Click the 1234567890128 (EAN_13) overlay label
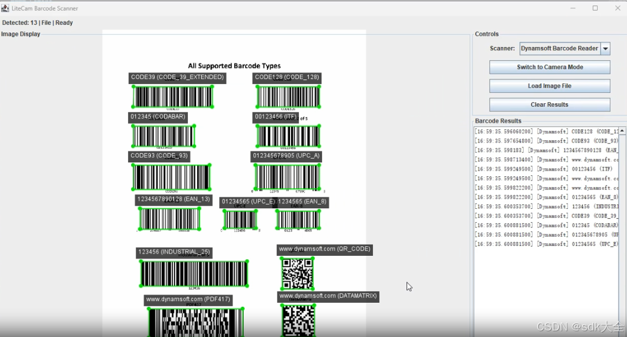627x337 pixels. pyautogui.click(x=173, y=200)
